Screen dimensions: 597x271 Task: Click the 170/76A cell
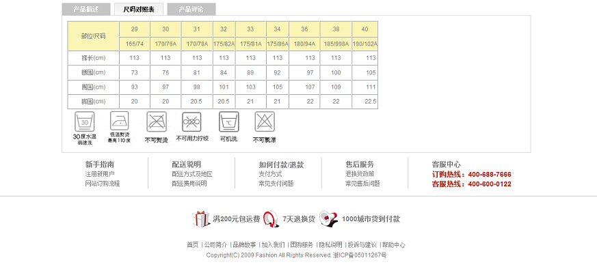(165, 44)
